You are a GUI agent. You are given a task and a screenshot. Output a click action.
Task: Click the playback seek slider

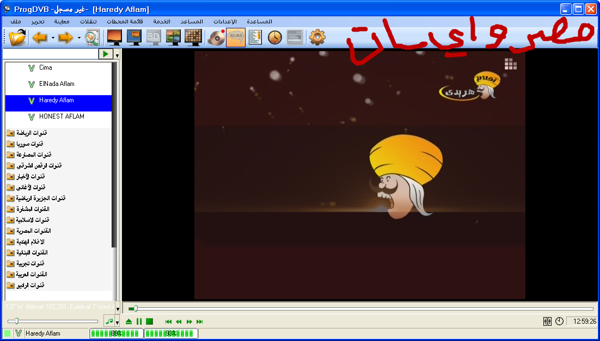pos(360,308)
